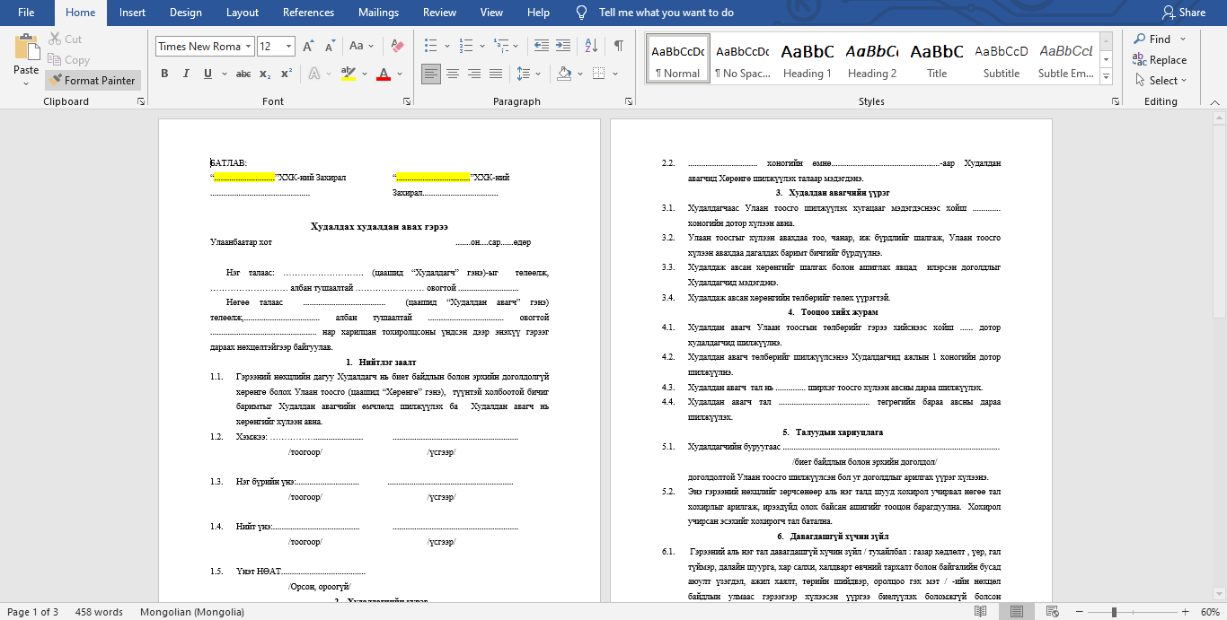Sort the selected text alphabetically
This screenshot has height=620, width=1227.
point(591,46)
